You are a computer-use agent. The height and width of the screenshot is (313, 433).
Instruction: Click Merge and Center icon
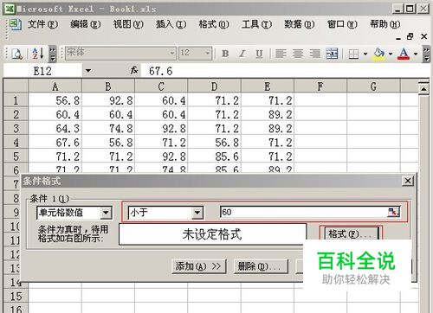[x=332, y=54]
